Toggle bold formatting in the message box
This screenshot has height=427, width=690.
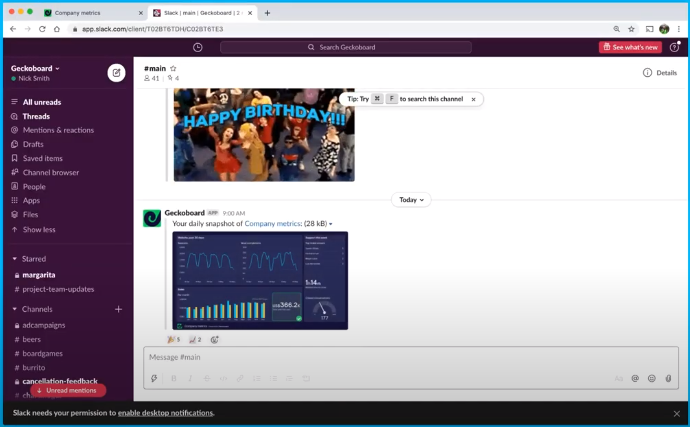(174, 378)
